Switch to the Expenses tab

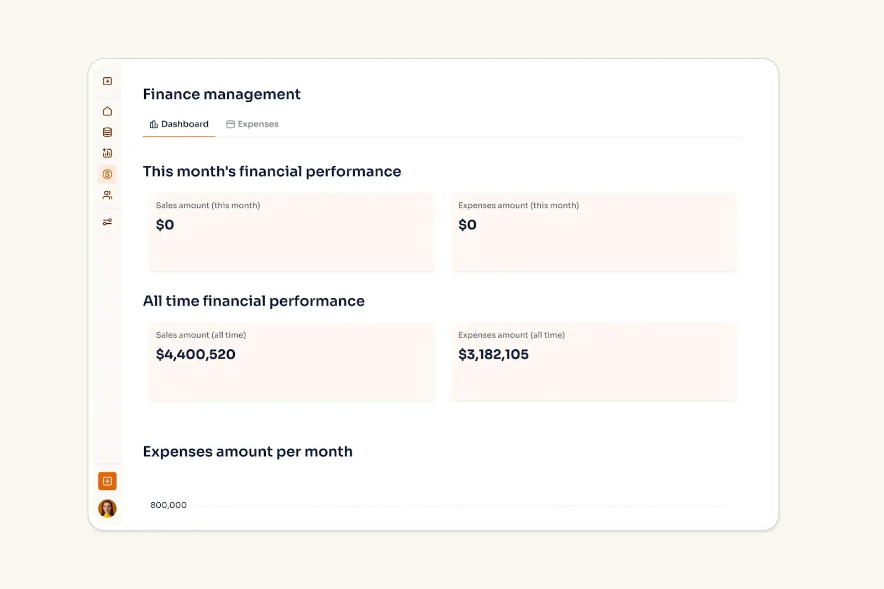click(257, 124)
